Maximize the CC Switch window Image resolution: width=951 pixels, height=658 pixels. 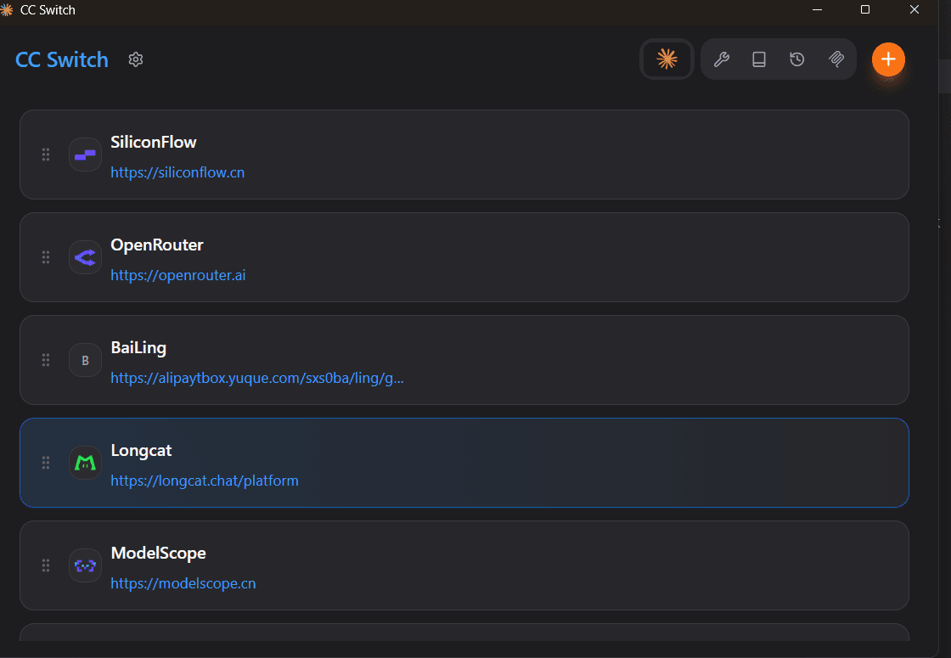[x=865, y=9]
